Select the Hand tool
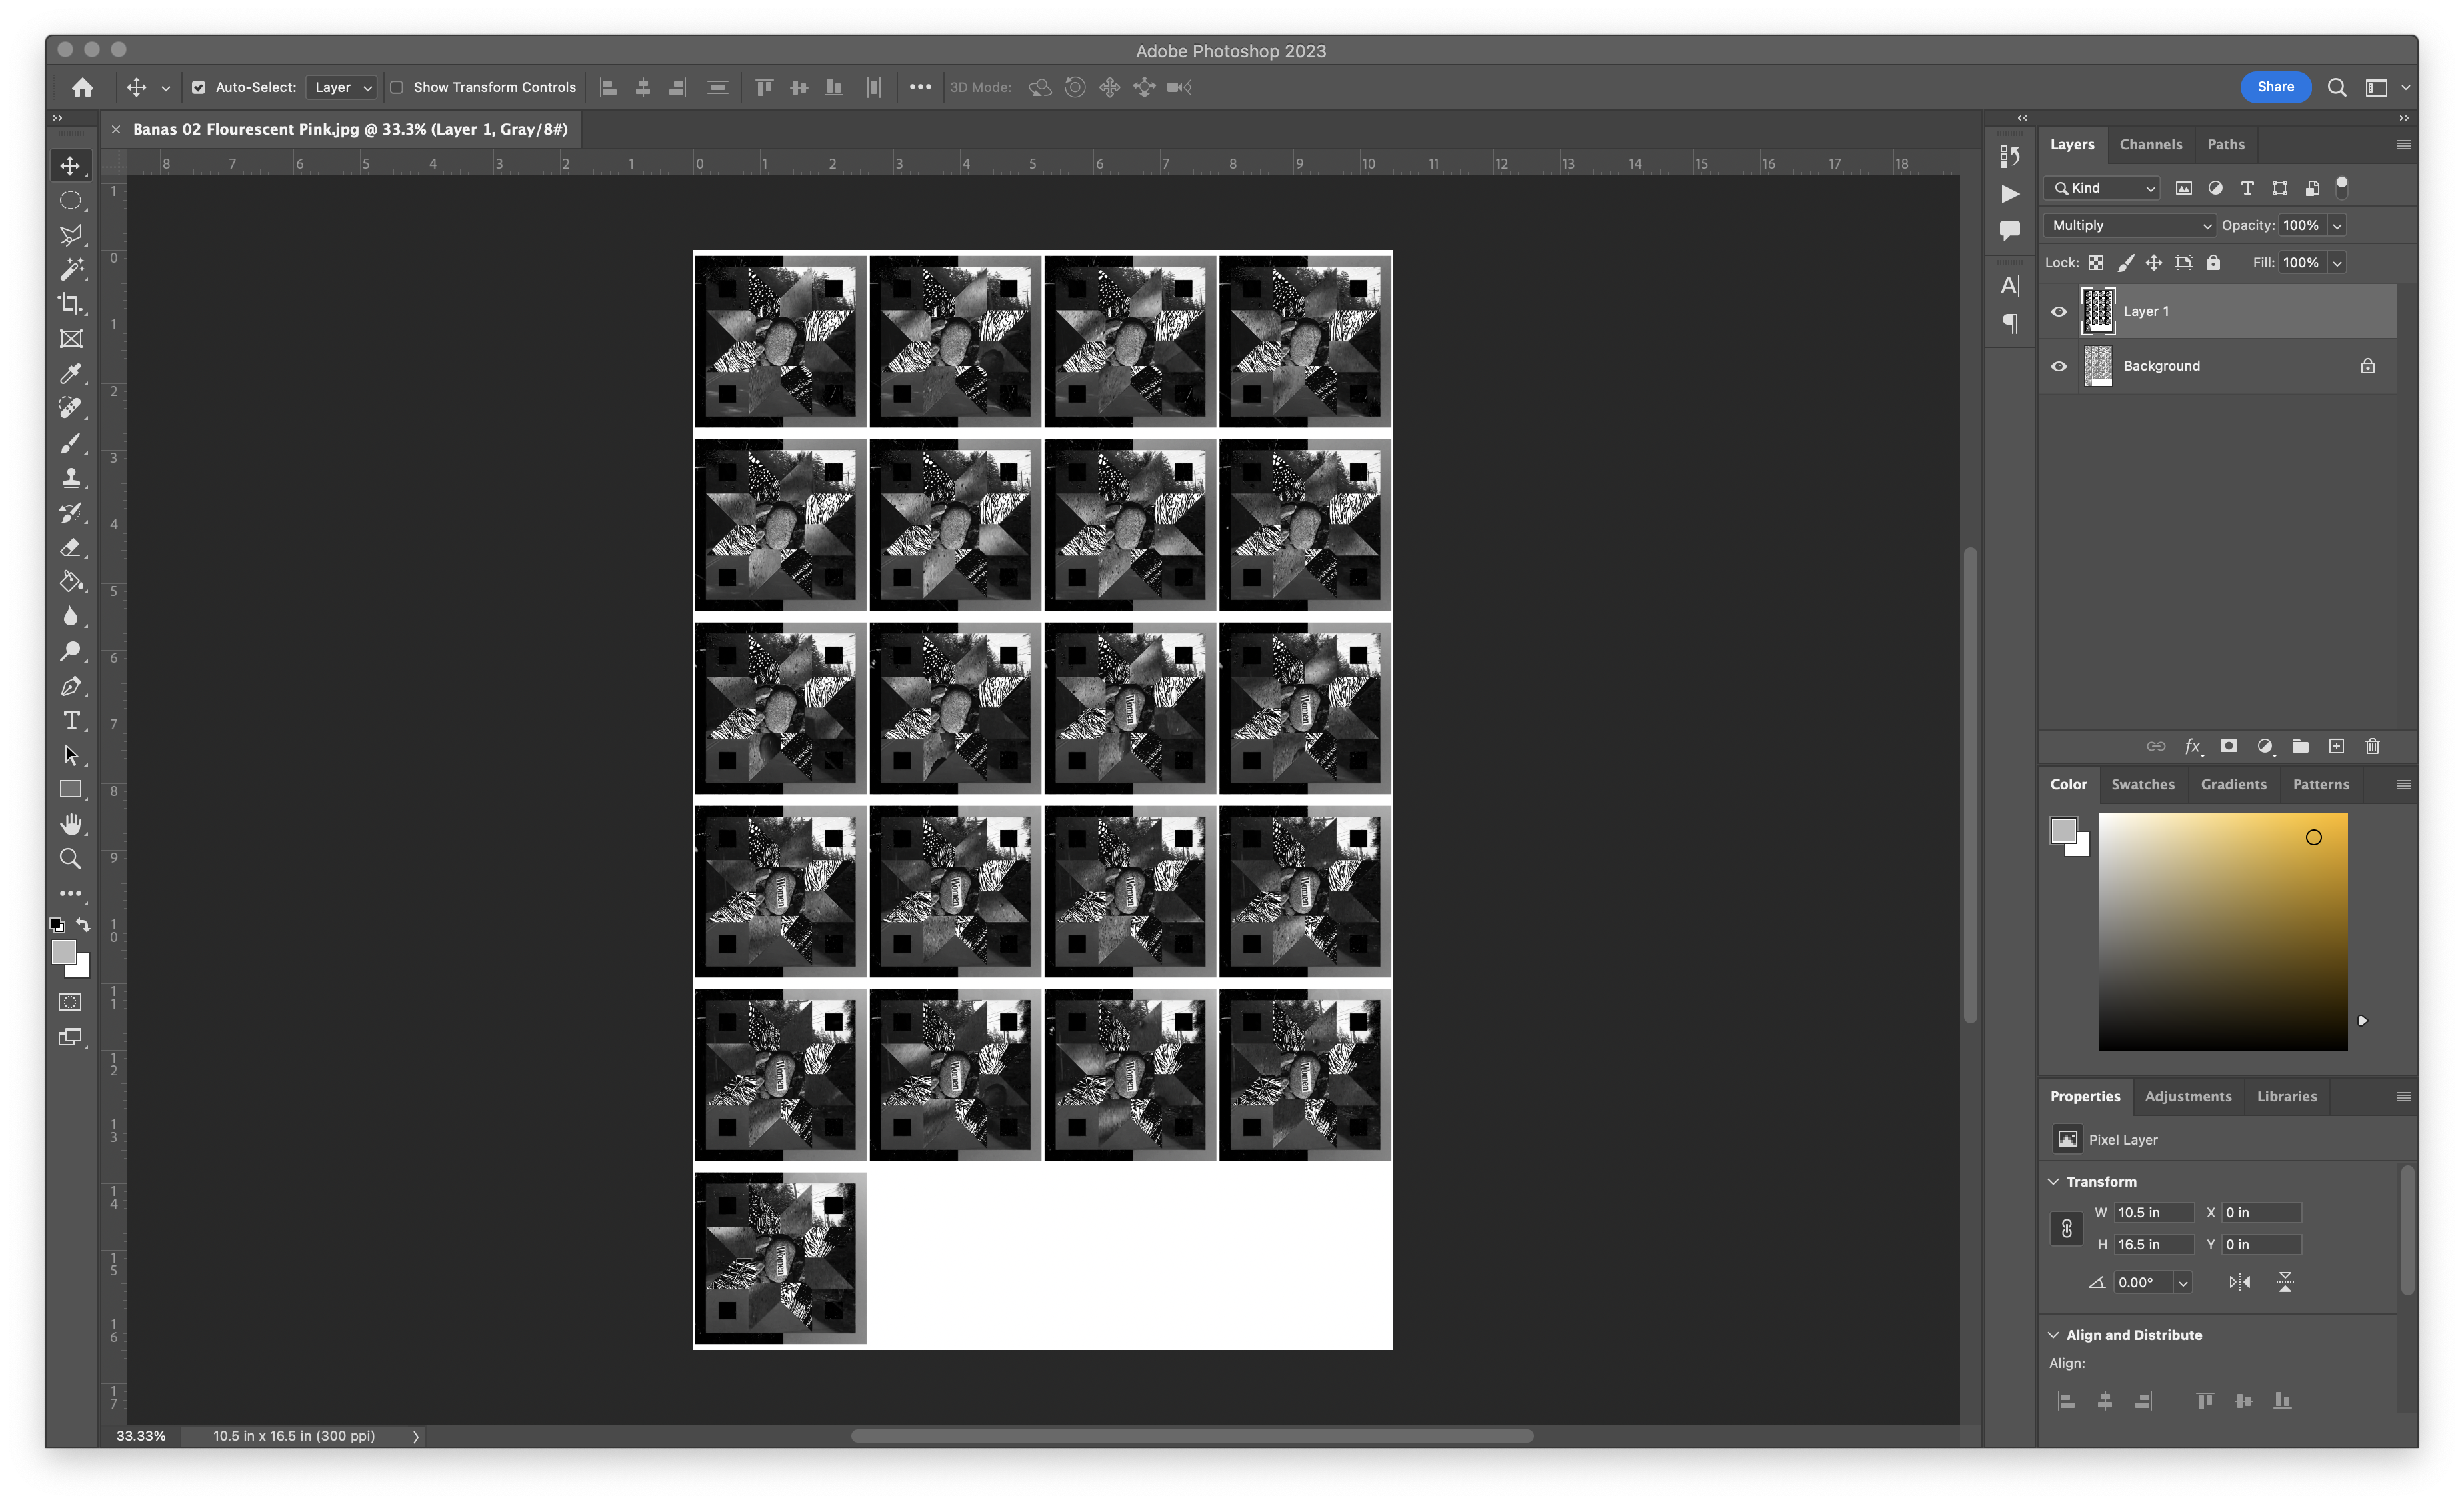The image size is (2464, 1504). [70, 825]
